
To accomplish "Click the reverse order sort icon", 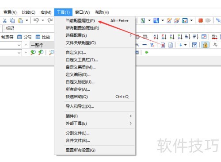I will coord(204,37).
